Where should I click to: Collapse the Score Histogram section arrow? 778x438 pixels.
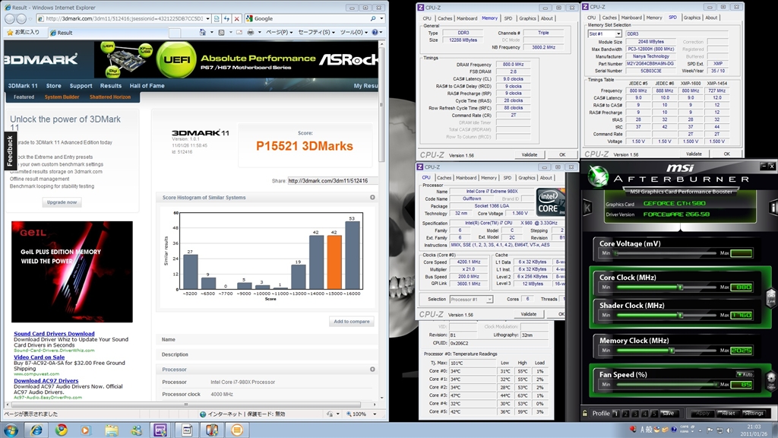pyautogui.click(x=372, y=197)
